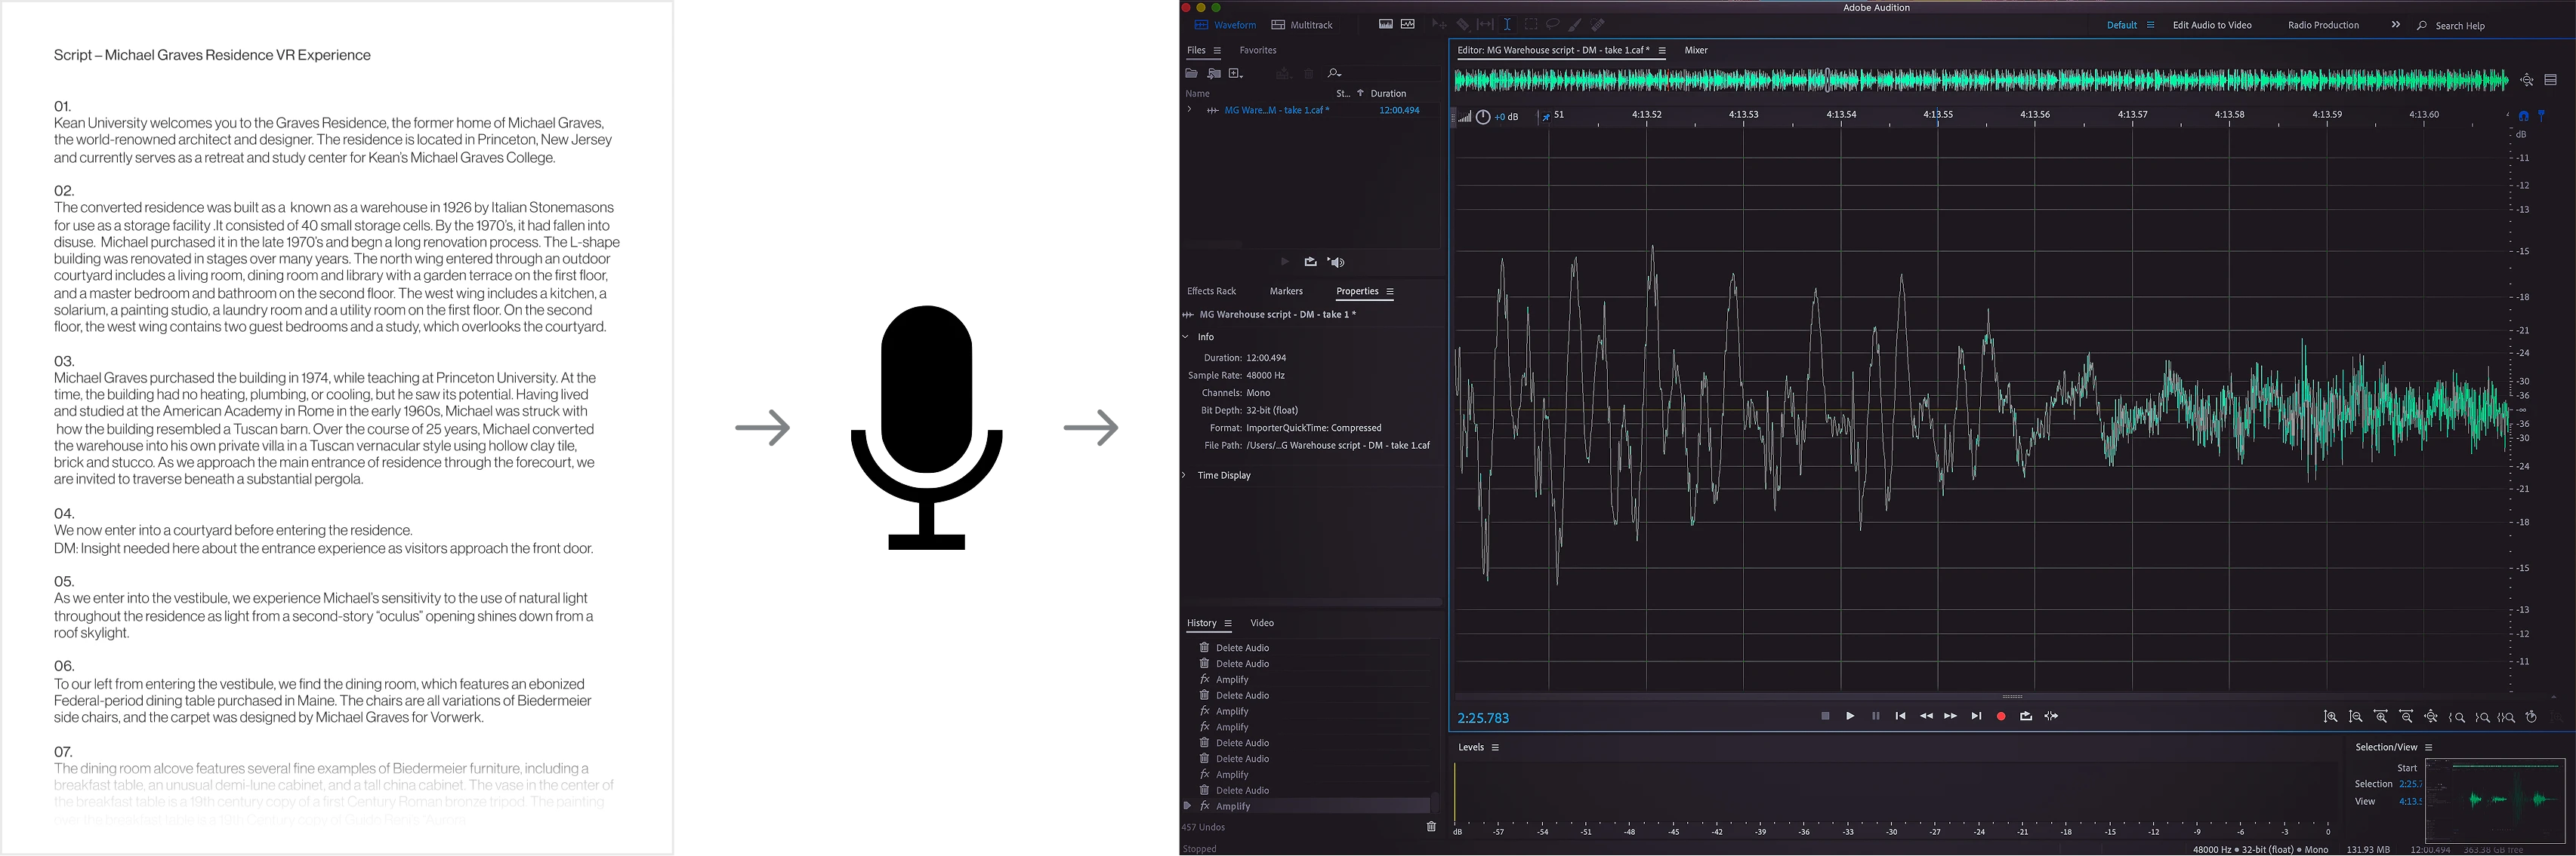Click the Selection start time value
Image resolution: width=2576 pixels, height=856 pixels.
[x=2410, y=784]
